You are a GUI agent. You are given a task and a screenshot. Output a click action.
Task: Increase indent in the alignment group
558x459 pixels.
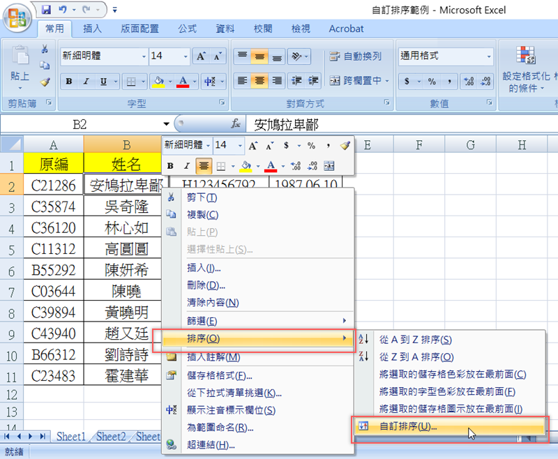tap(313, 81)
